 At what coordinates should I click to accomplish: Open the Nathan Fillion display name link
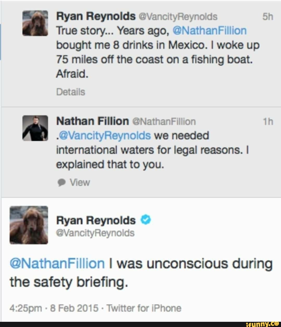point(92,121)
